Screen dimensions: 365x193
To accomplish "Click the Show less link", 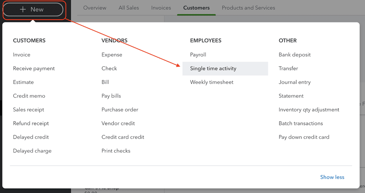I will [x=332, y=177].
